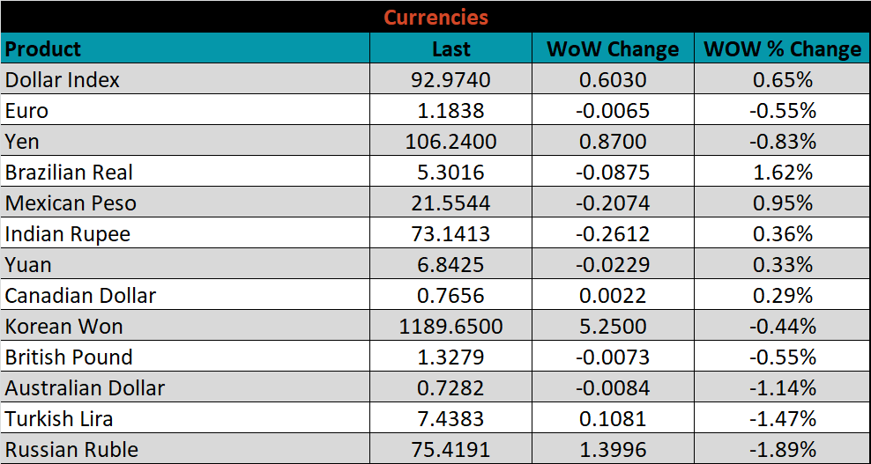The width and height of the screenshot is (871, 464).
Task: Select Yen WoW change 0.8700
Action: (x=613, y=142)
